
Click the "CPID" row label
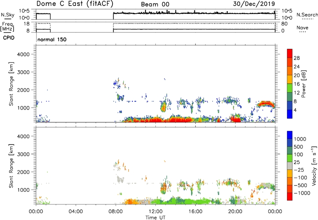click(x=9, y=38)
